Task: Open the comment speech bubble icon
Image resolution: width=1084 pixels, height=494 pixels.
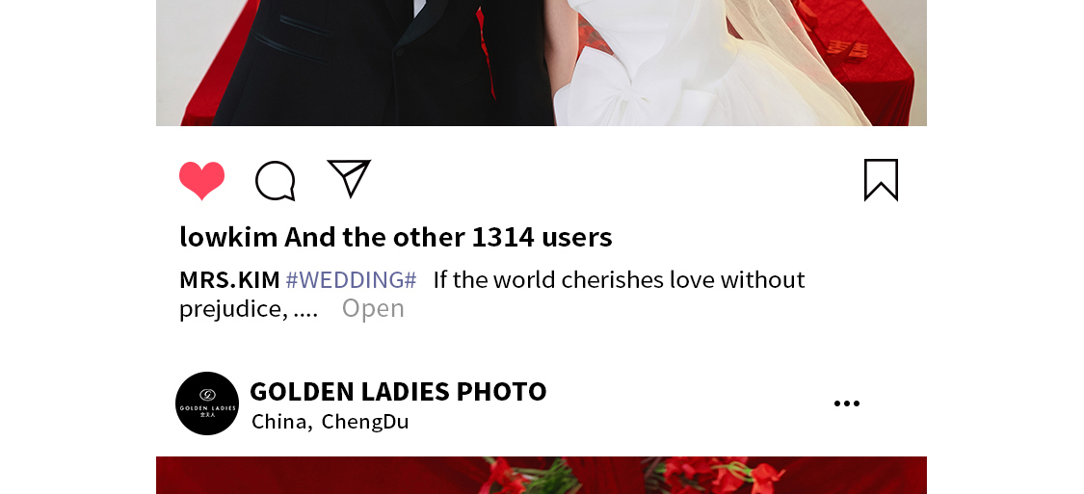Action: point(276,180)
